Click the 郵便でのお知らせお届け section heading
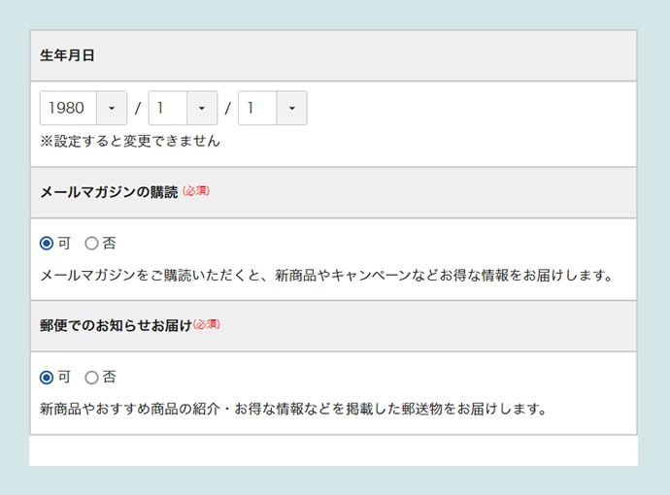Image resolution: width=670 pixels, height=495 pixels. (x=116, y=325)
